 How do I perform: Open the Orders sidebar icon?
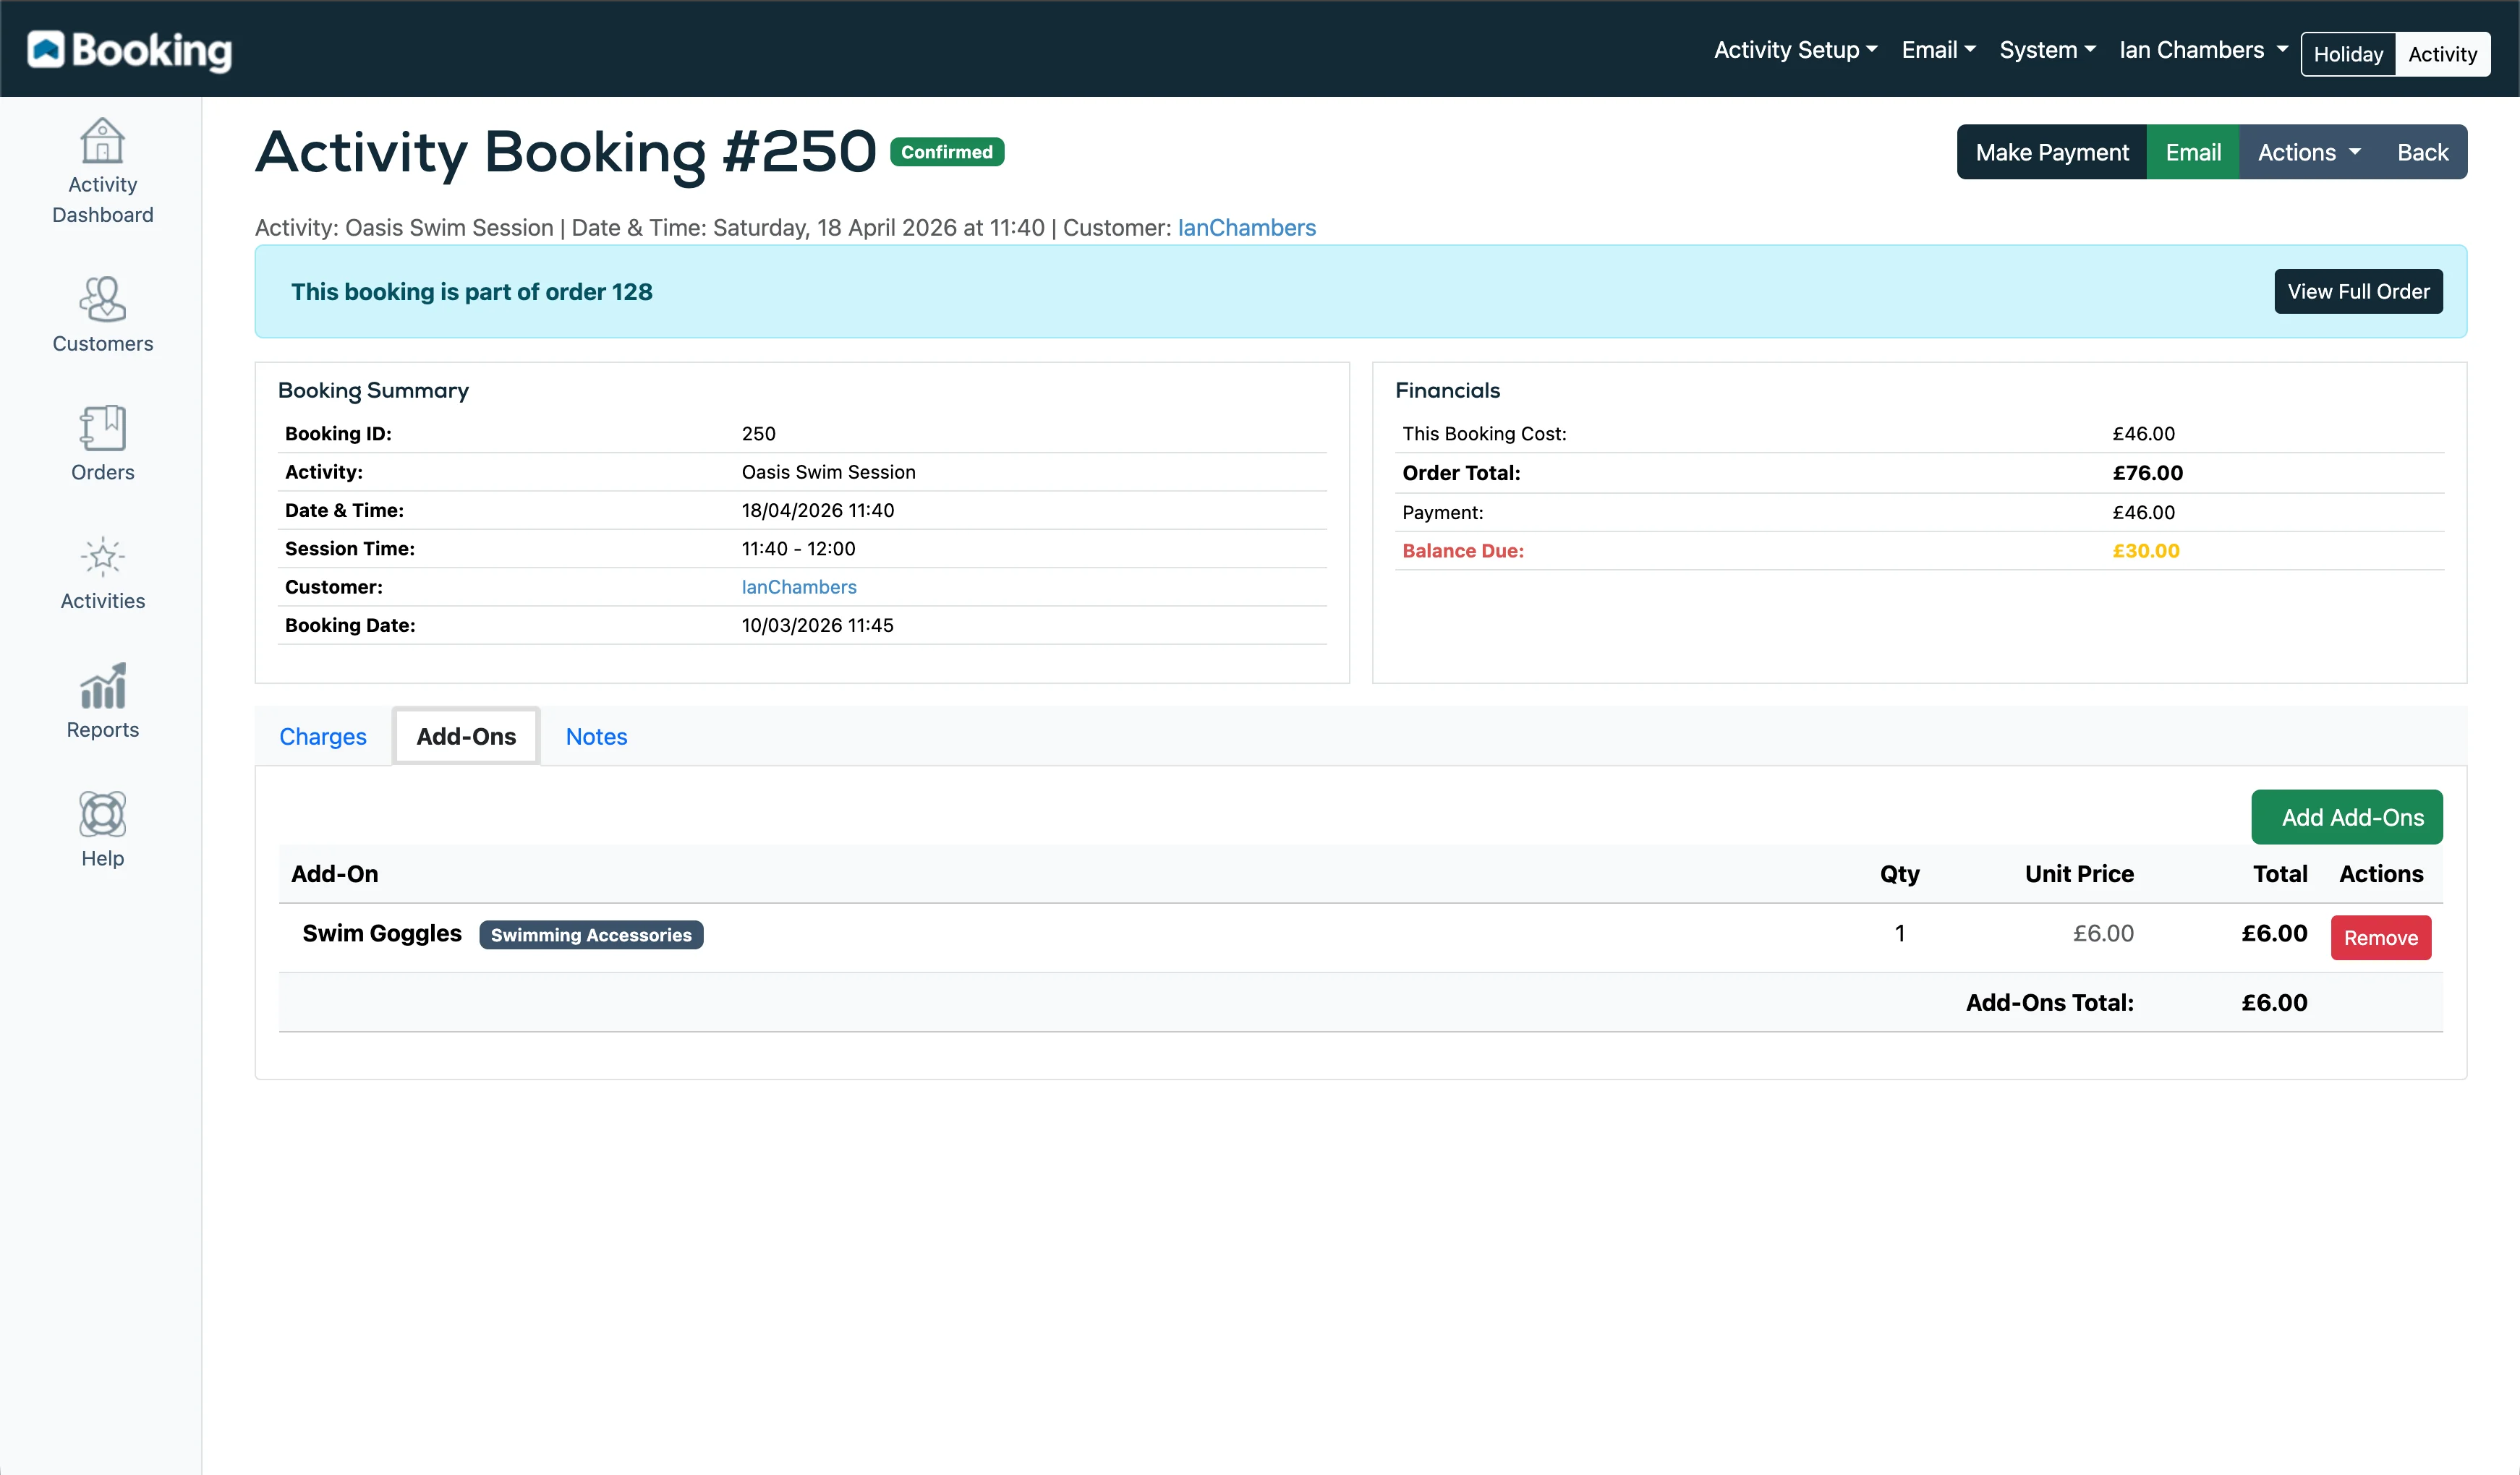point(102,428)
